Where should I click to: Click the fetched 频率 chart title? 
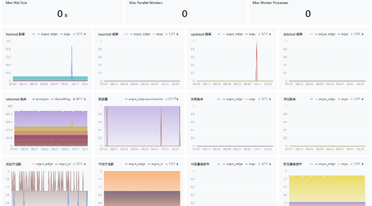16,34
